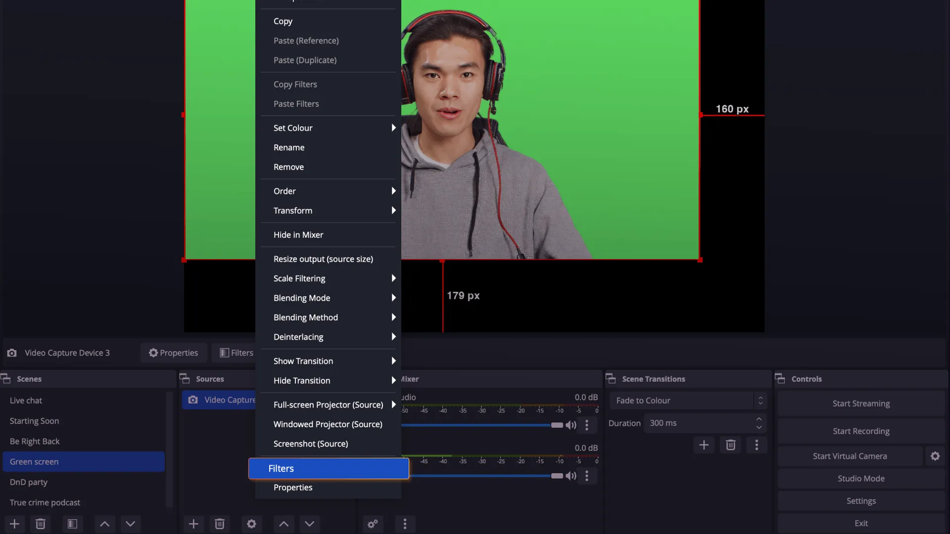The width and height of the screenshot is (950, 534).
Task: Increase transition Duration stepper up arrow
Action: [x=759, y=419]
